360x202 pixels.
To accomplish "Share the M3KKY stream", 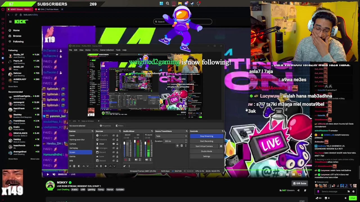I will point(298,190).
